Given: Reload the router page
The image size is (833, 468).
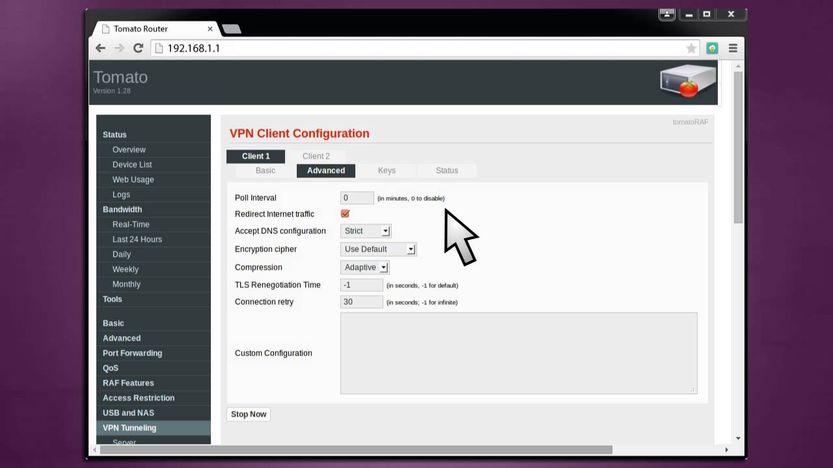Looking at the screenshot, I should [138, 48].
